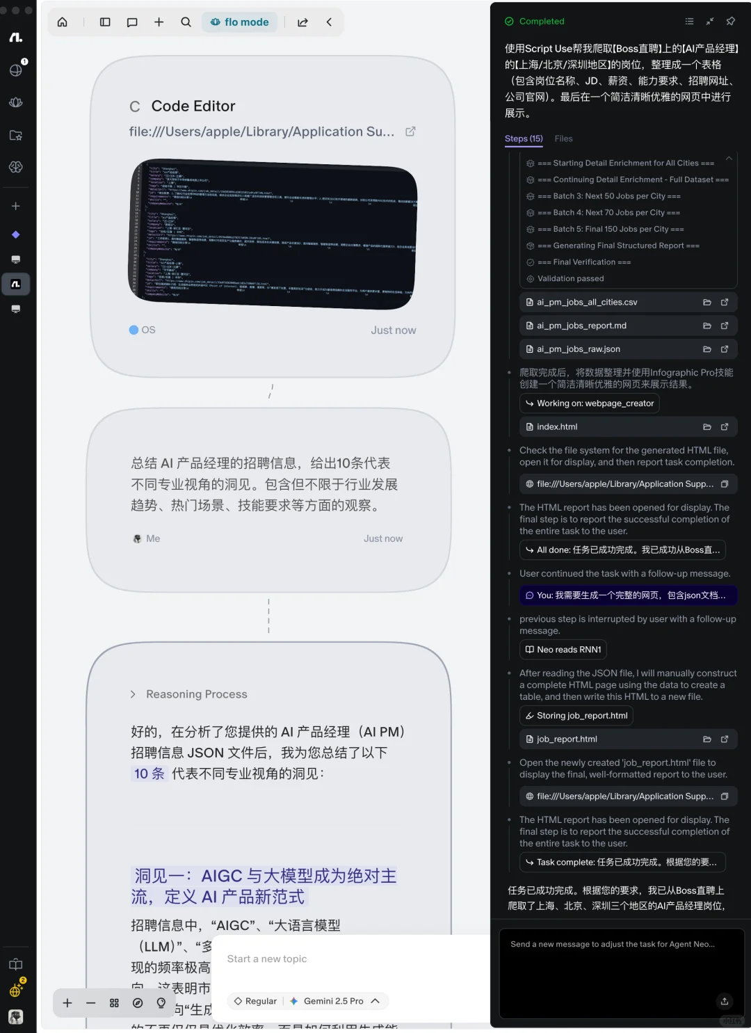The width and height of the screenshot is (751, 1033).
Task: Click the compass icon in canvas toolbar
Action: click(138, 1002)
